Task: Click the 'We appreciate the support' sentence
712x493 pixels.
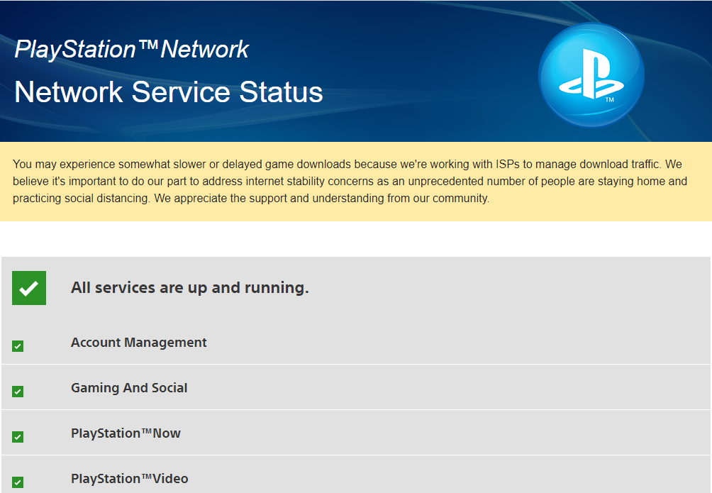Action: (321, 199)
